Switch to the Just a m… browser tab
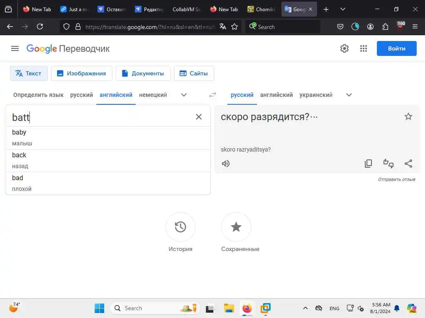Screen dimensions: 425x318 click(x=75, y=9)
